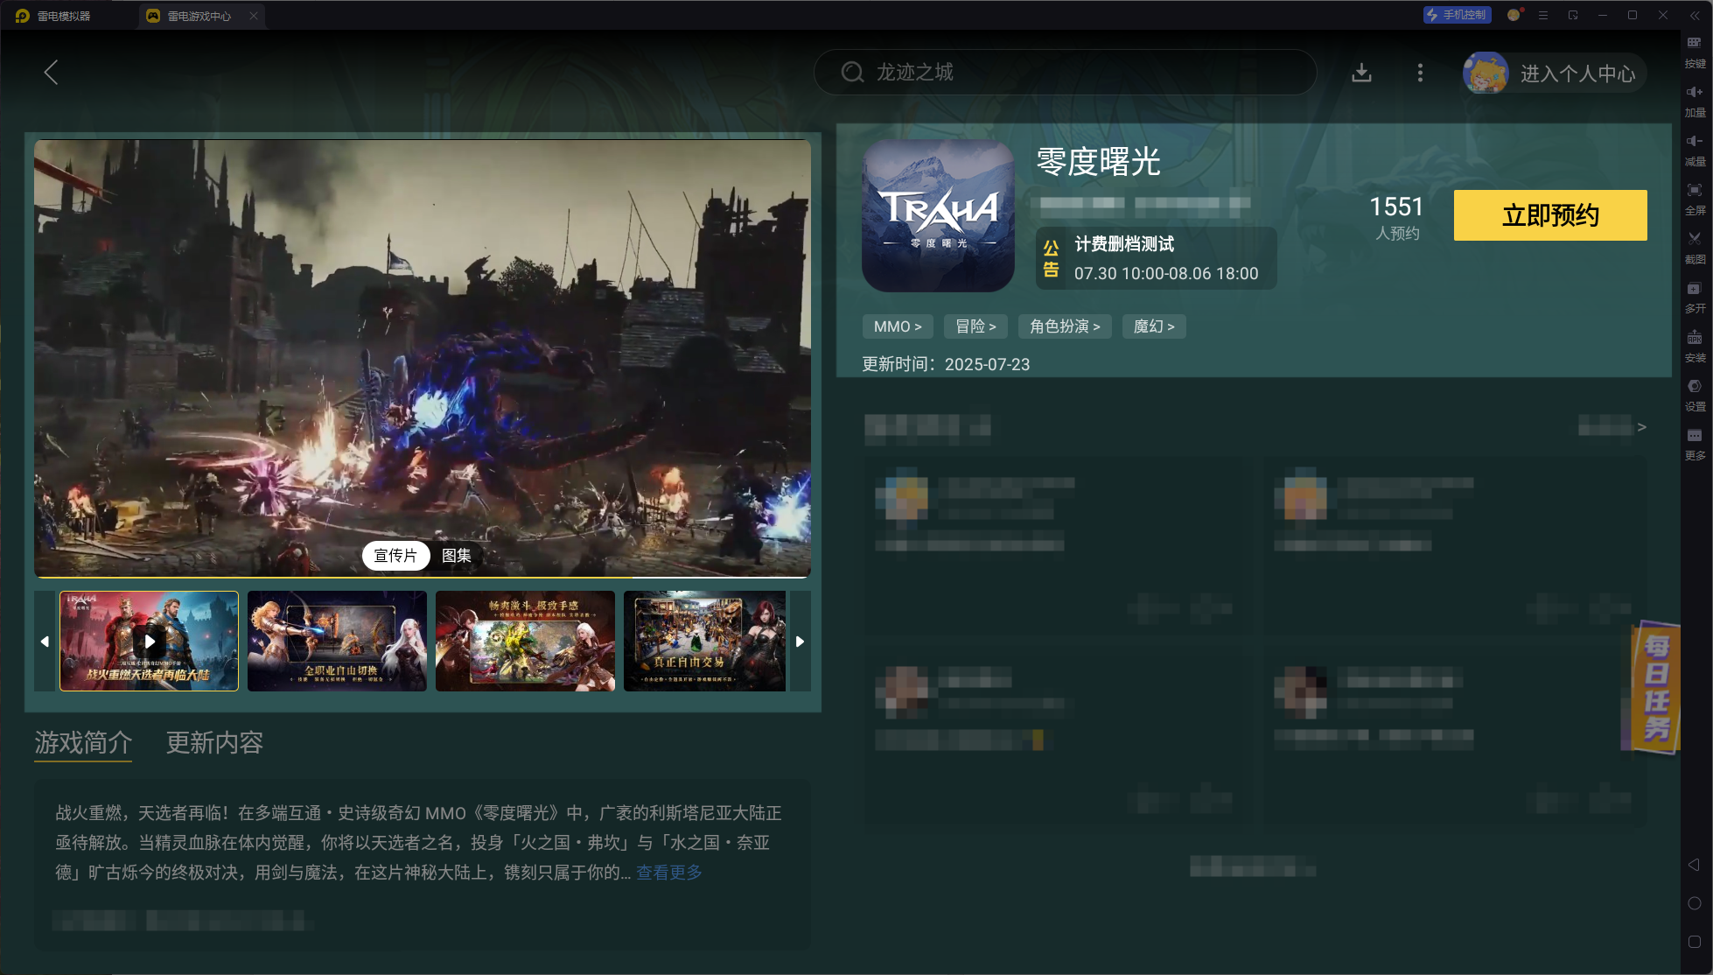This screenshot has height=975, width=1713.
Task: Click 查看更多 to expand description
Action: (669, 873)
